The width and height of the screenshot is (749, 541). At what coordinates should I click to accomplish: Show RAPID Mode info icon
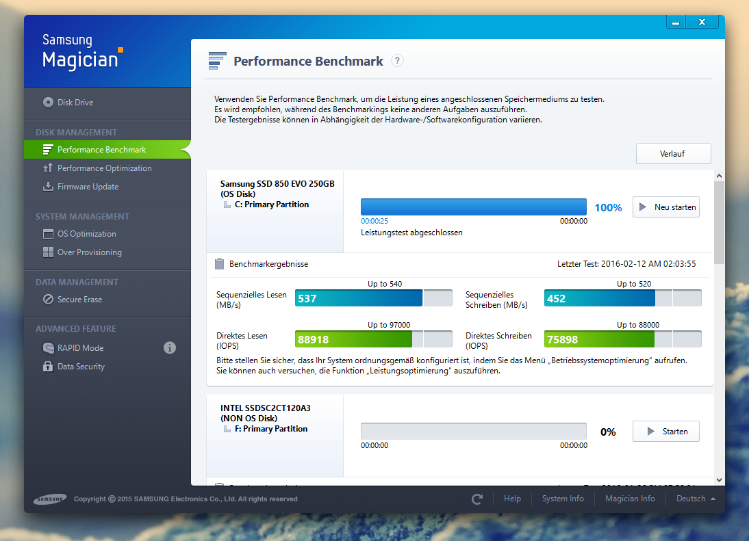coord(170,347)
